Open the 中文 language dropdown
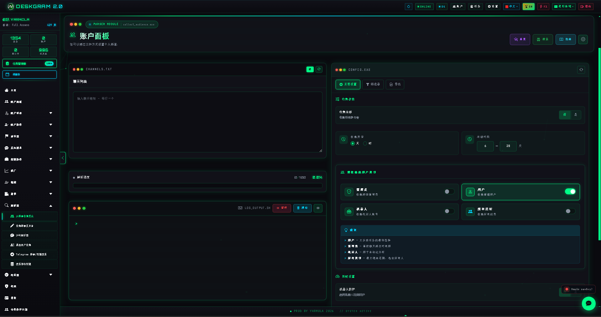Image resolution: width=601 pixels, height=317 pixels. tap(511, 7)
